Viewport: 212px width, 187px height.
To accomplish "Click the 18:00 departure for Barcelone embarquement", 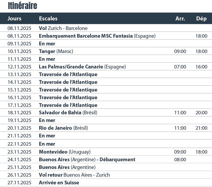I will 201,36.
